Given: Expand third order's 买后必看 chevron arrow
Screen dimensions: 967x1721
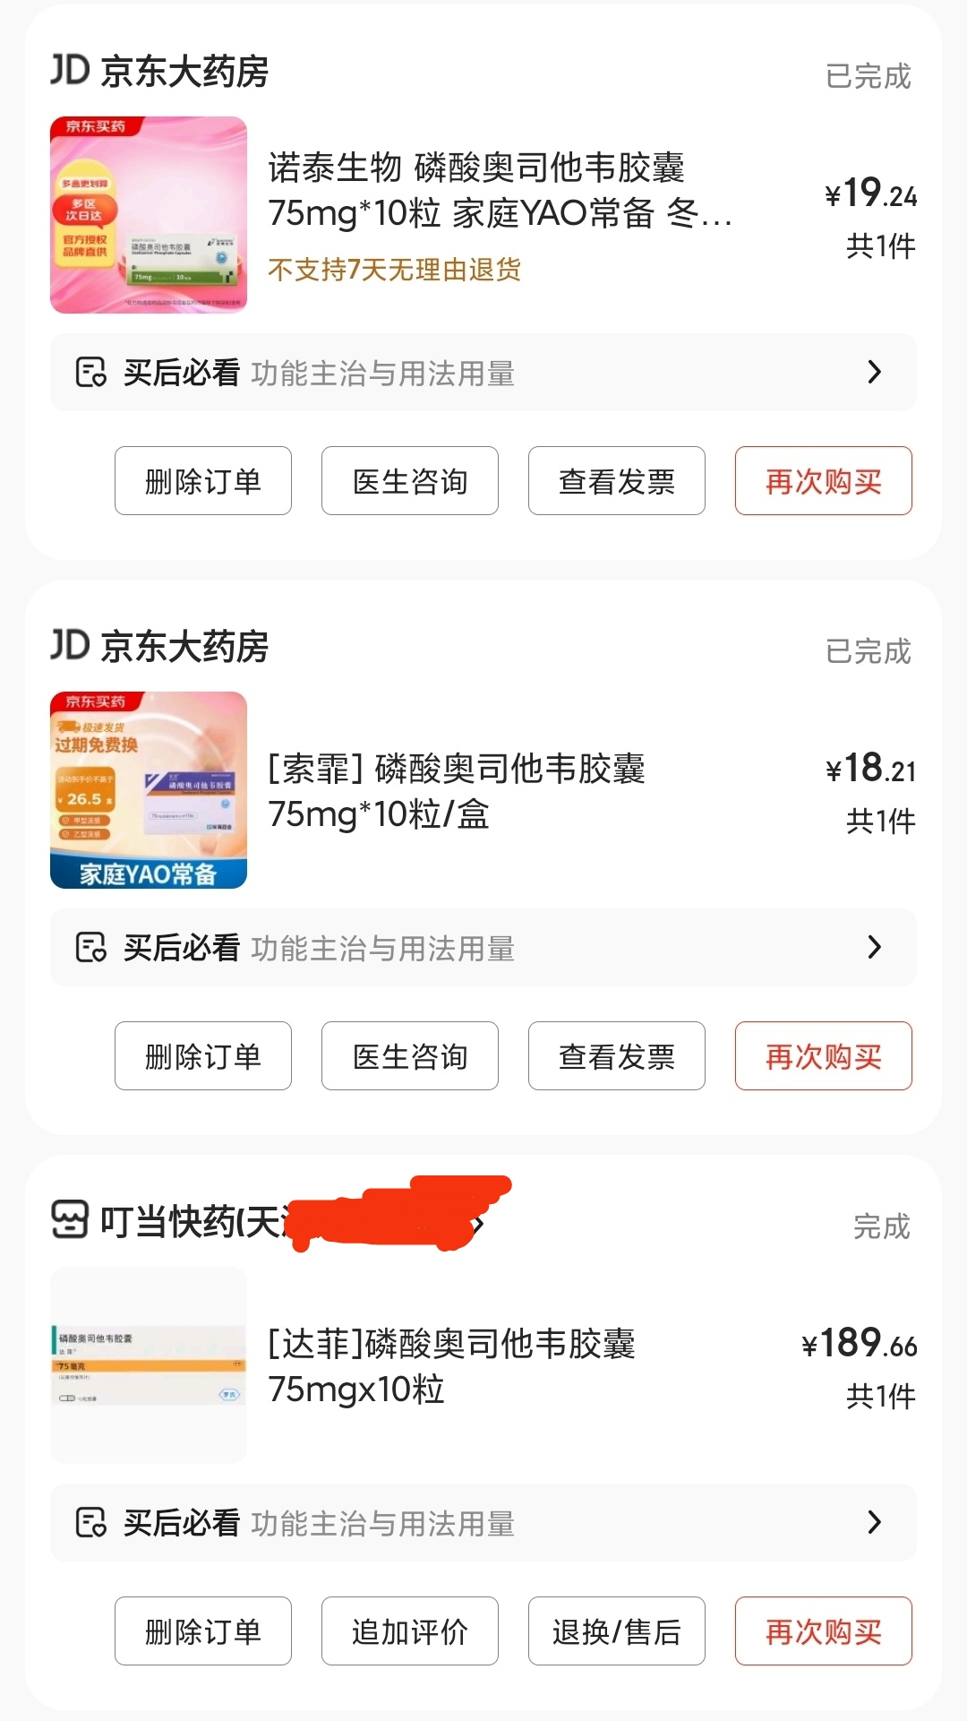Looking at the screenshot, I should [x=875, y=1523].
